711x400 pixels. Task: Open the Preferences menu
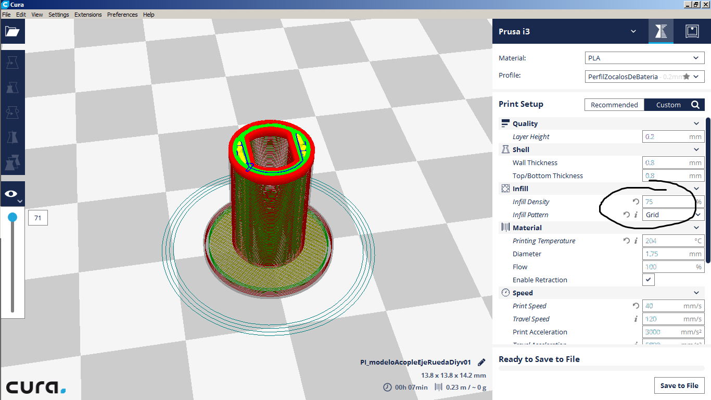(122, 15)
